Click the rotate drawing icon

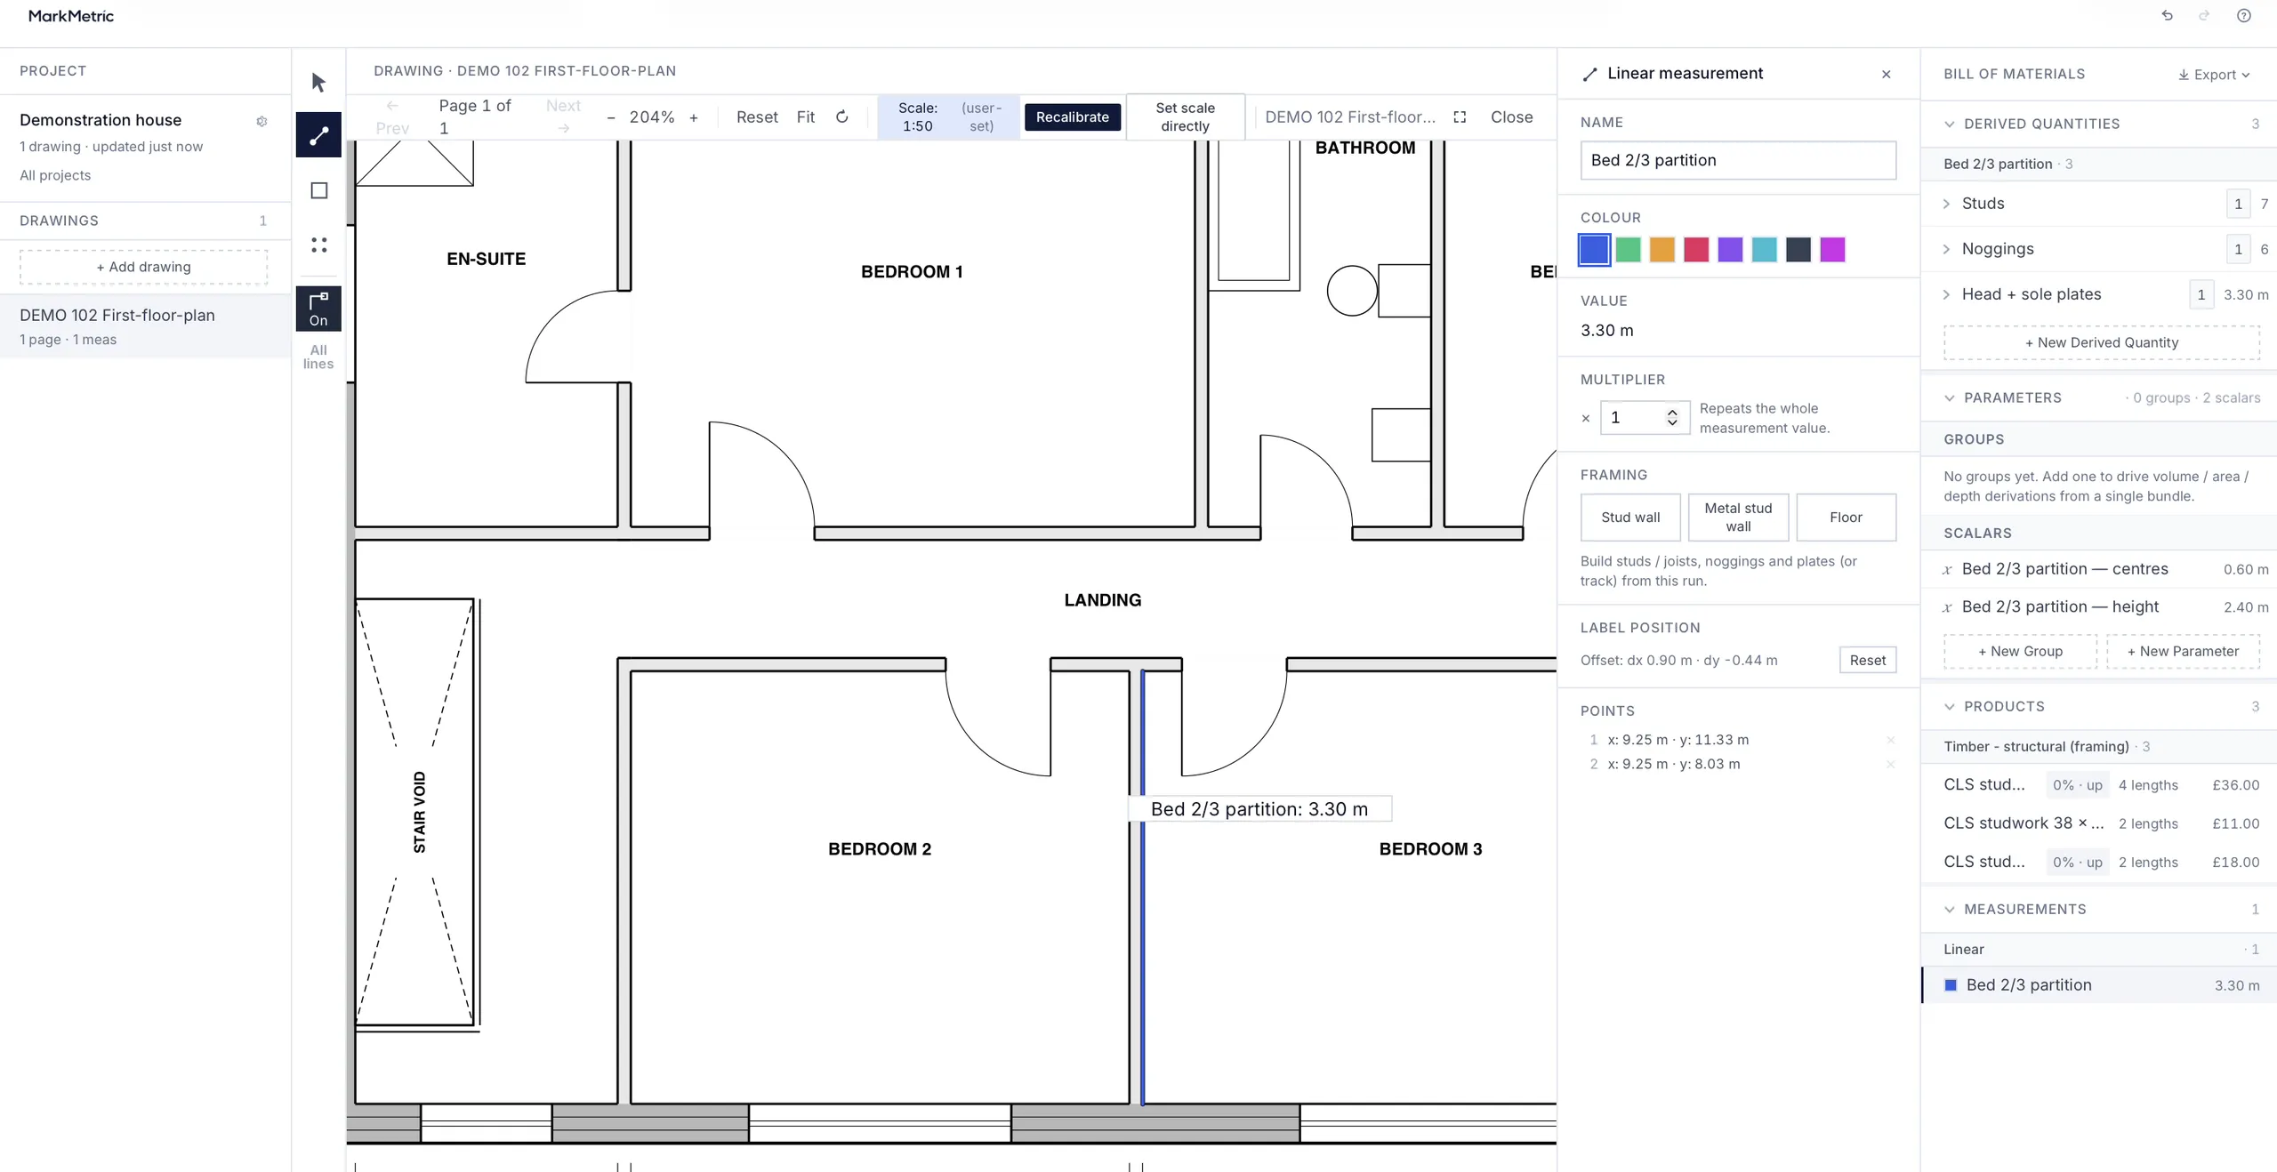[x=842, y=116]
